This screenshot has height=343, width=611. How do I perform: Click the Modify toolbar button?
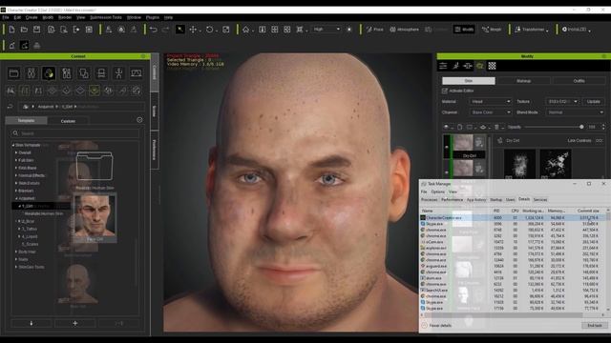pyautogui.click(x=464, y=30)
